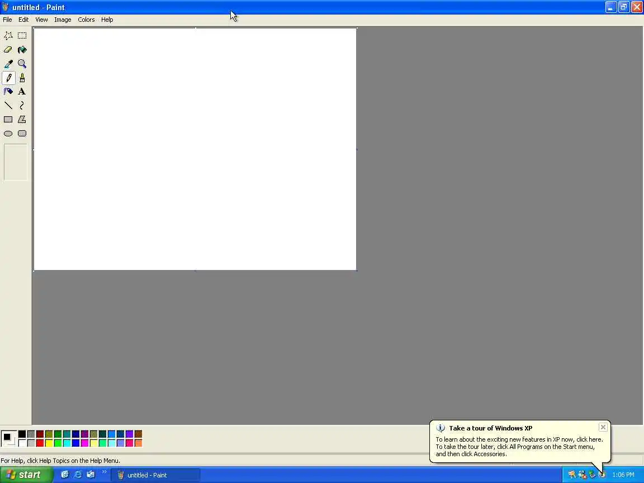Viewport: 644px width, 483px height.
Task: Pick the white color swatch
Action: (x=22, y=443)
